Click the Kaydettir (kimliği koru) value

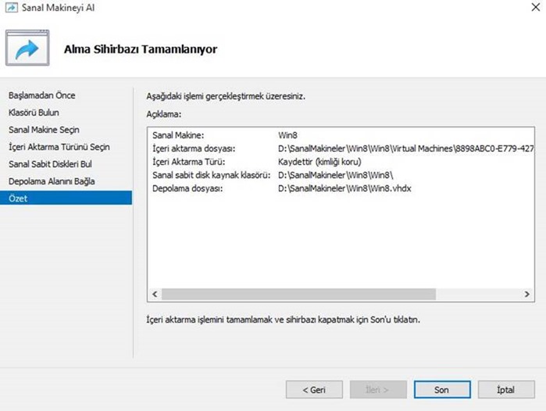click(319, 162)
